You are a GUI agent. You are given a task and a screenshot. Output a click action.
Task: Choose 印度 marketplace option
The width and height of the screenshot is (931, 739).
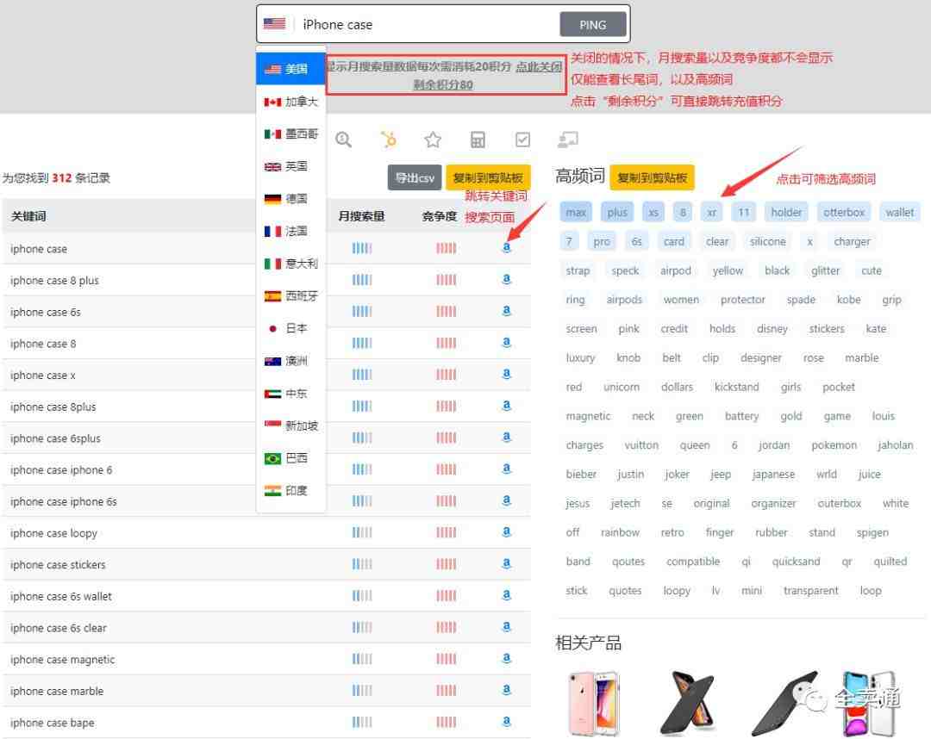point(291,490)
